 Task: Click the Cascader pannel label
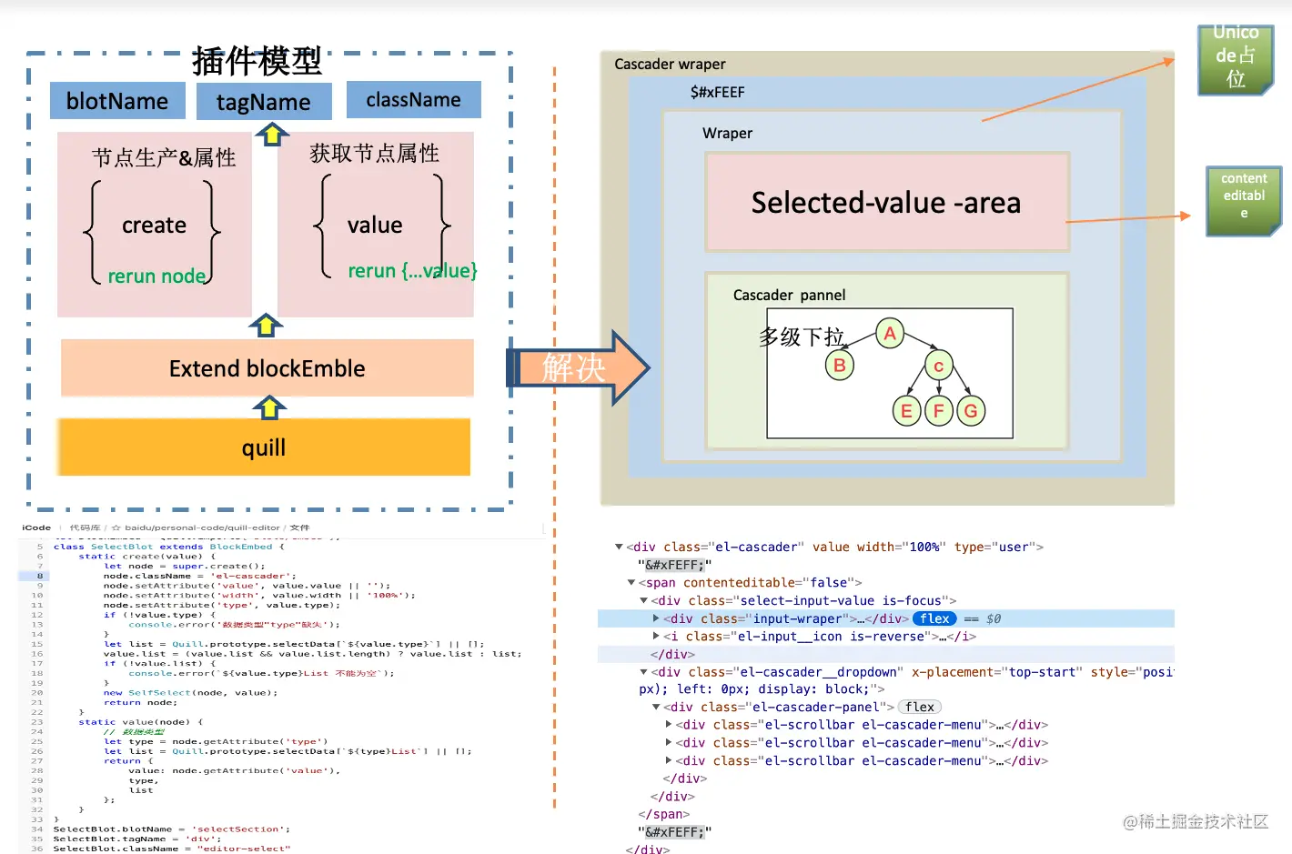[x=789, y=296]
